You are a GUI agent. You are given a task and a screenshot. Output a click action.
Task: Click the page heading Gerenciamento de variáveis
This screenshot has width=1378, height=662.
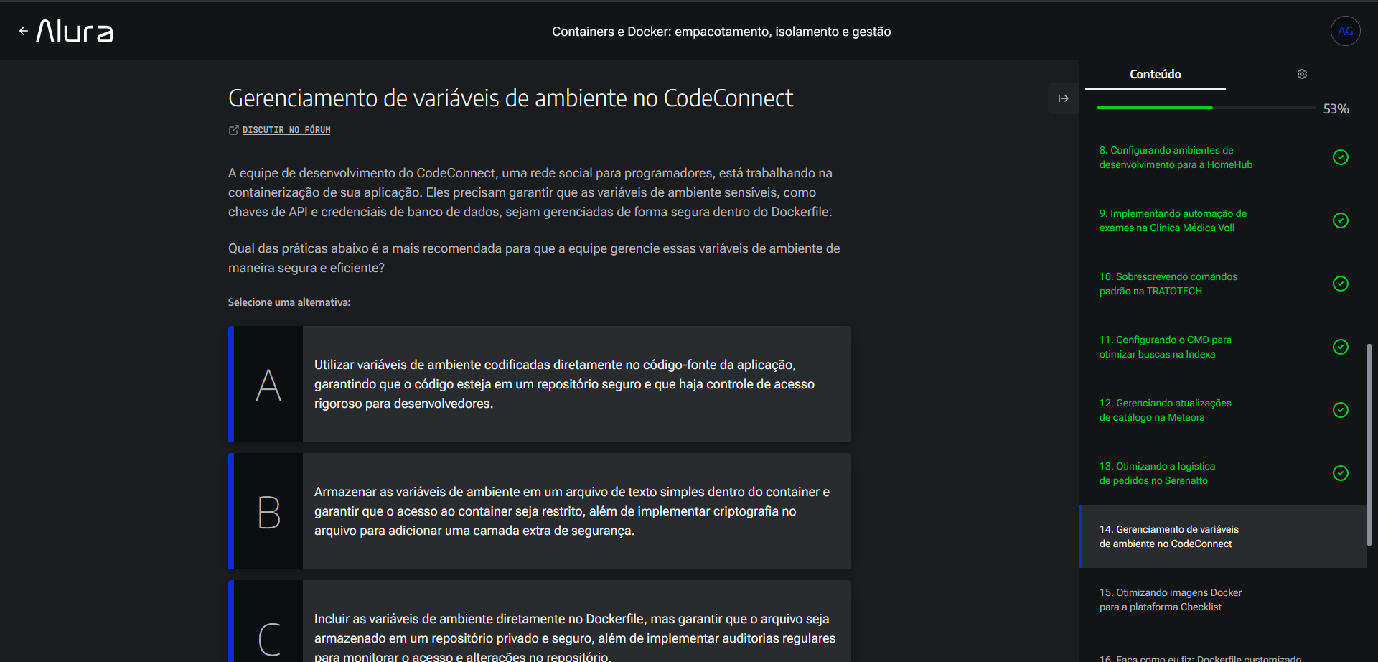(x=510, y=98)
